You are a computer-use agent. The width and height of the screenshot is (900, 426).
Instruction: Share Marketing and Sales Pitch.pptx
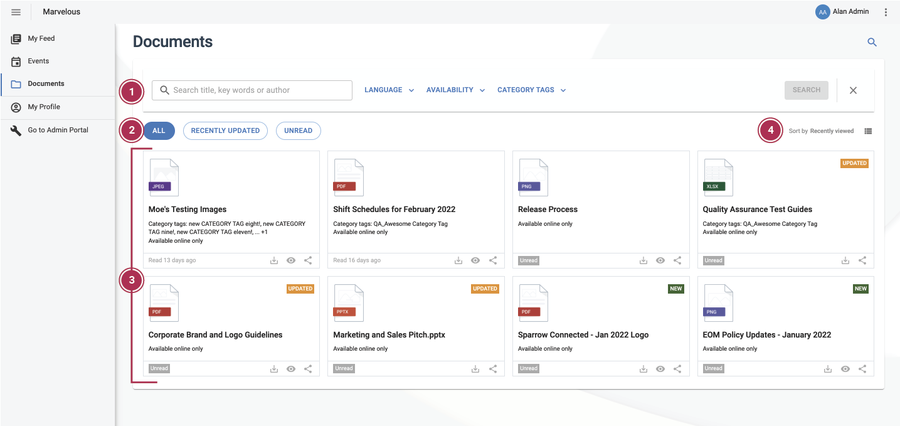pos(493,369)
